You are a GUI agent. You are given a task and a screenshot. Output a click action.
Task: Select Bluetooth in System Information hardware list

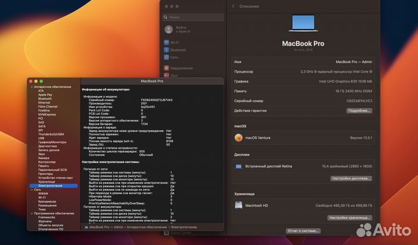(x=45, y=99)
